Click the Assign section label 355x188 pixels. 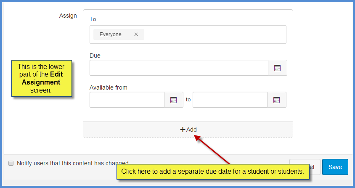(x=68, y=16)
